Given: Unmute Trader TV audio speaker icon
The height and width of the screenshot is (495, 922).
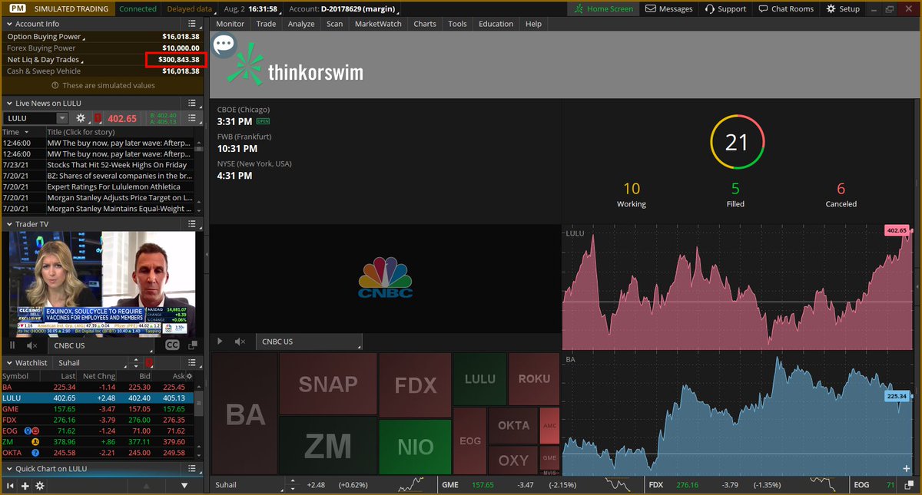Looking at the screenshot, I should tap(32, 345).
